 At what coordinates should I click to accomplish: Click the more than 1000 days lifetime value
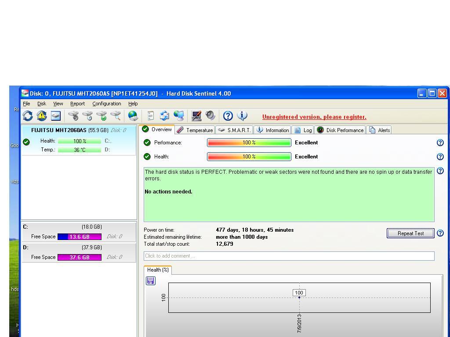(242, 237)
